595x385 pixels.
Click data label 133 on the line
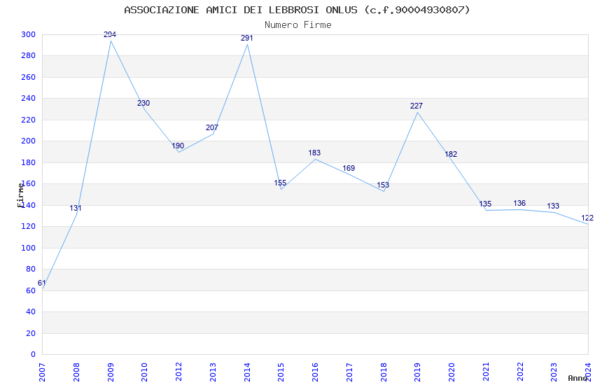click(553, 206)
